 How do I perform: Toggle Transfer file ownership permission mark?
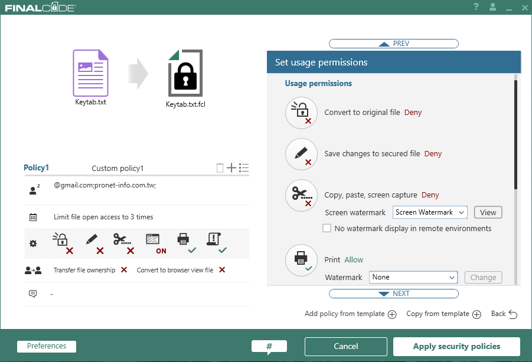124,270
